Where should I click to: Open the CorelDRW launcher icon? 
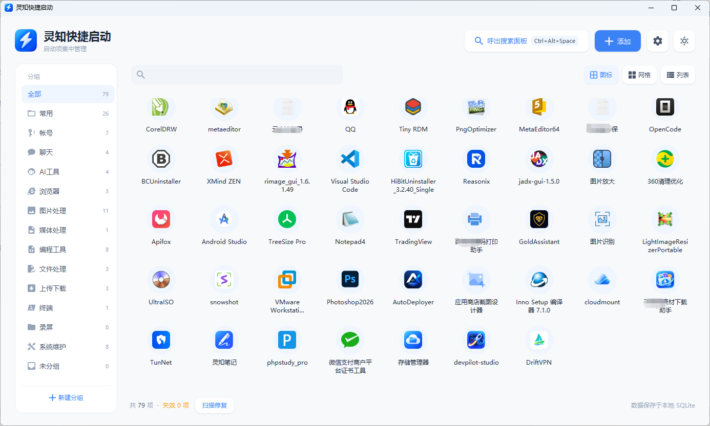click(x=161, y=107)
